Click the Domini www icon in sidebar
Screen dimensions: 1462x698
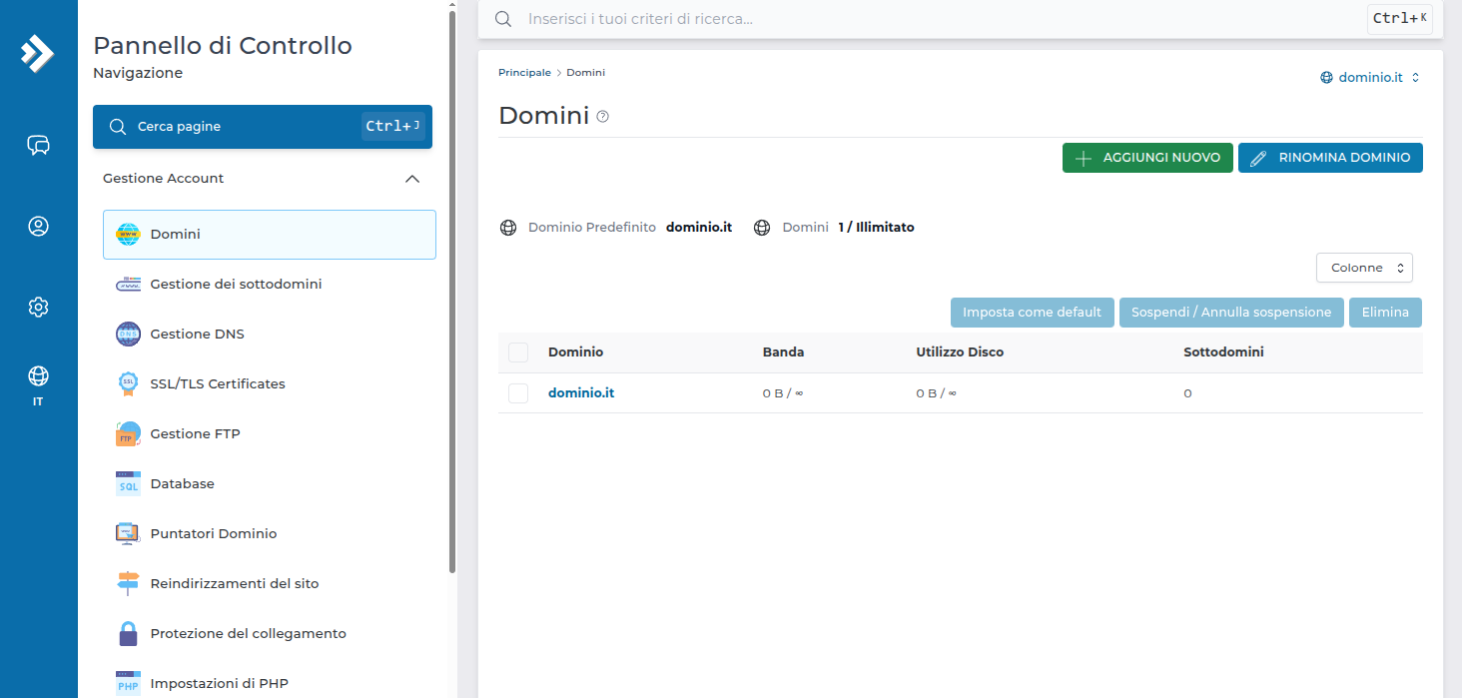128,235
